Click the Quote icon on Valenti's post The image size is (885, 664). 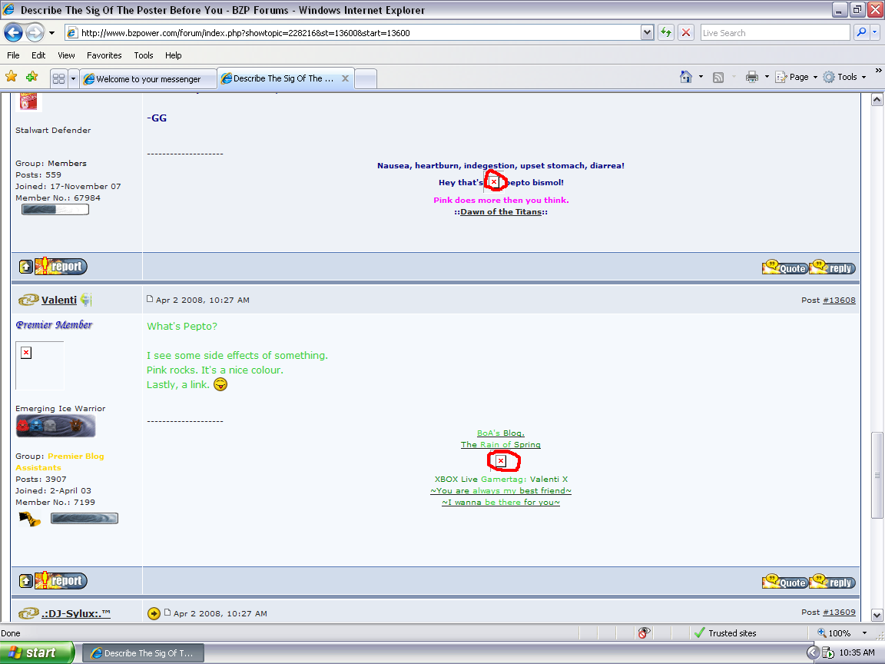[x=784, y=582]
